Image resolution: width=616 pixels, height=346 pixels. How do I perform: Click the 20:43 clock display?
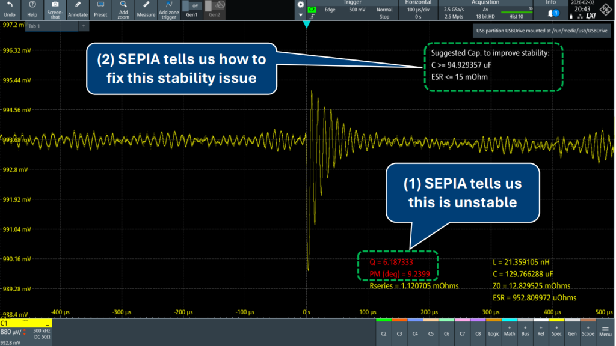click(582, 9)
